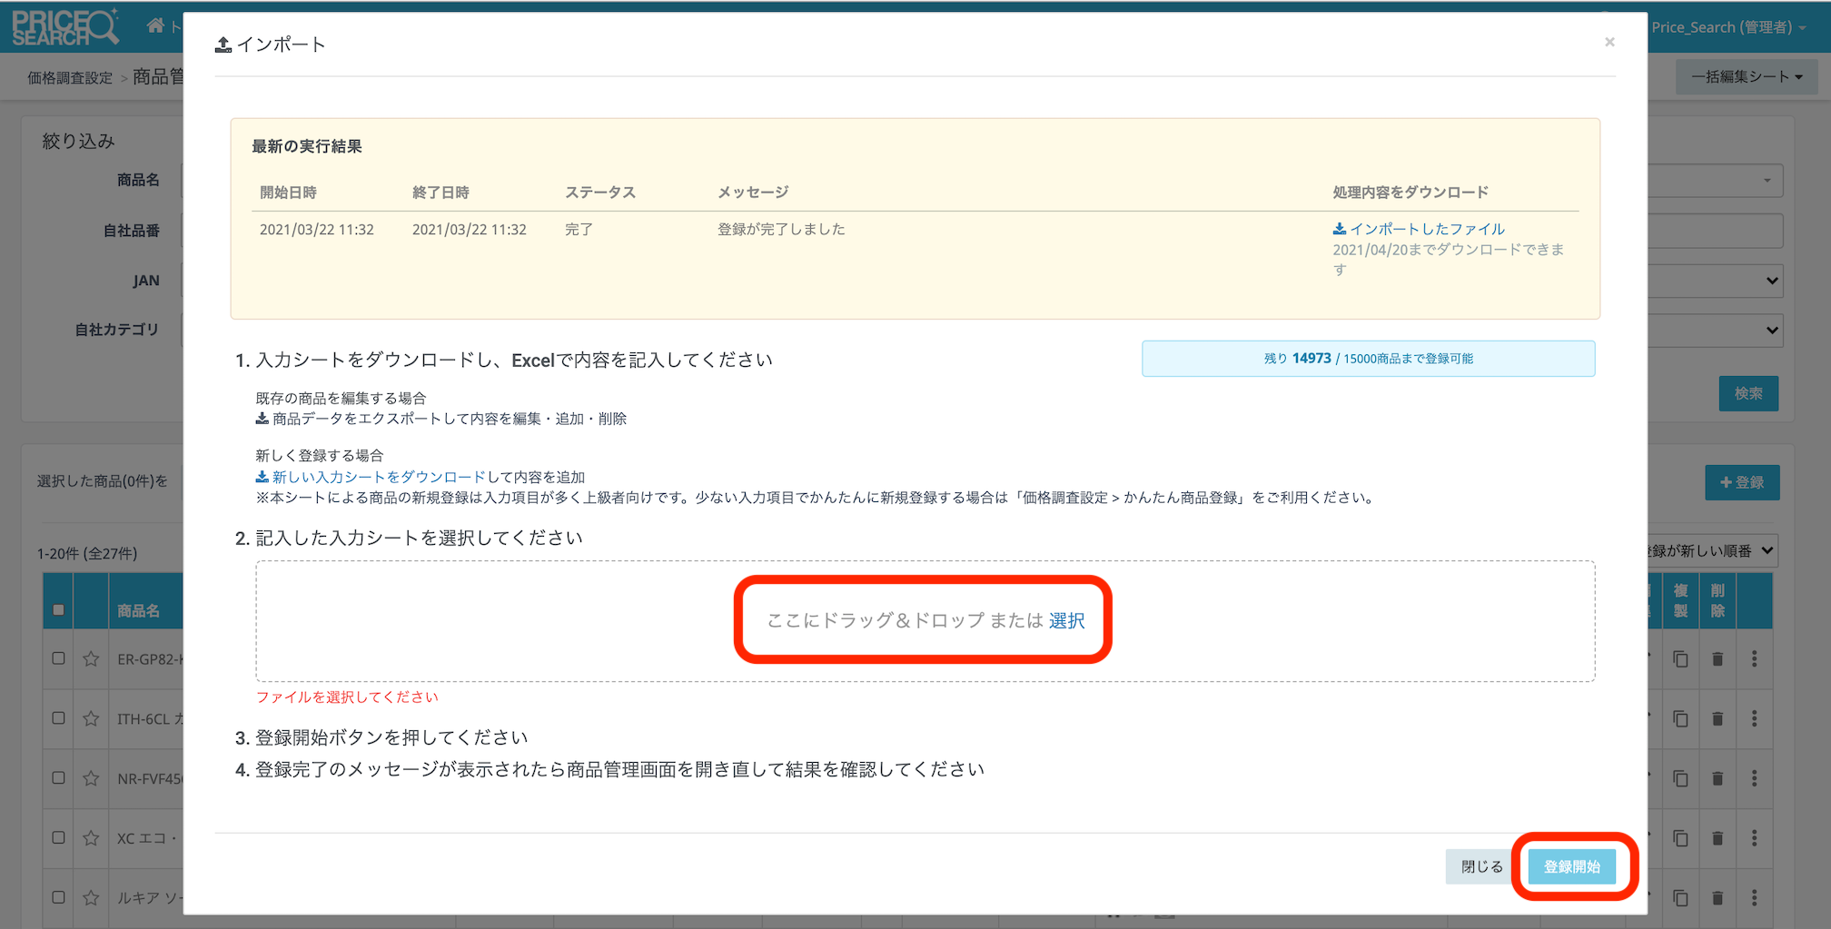Click the star icon for NR-FVF45 row
This screenshot has height=929, width=1831.
pos(91,778)
